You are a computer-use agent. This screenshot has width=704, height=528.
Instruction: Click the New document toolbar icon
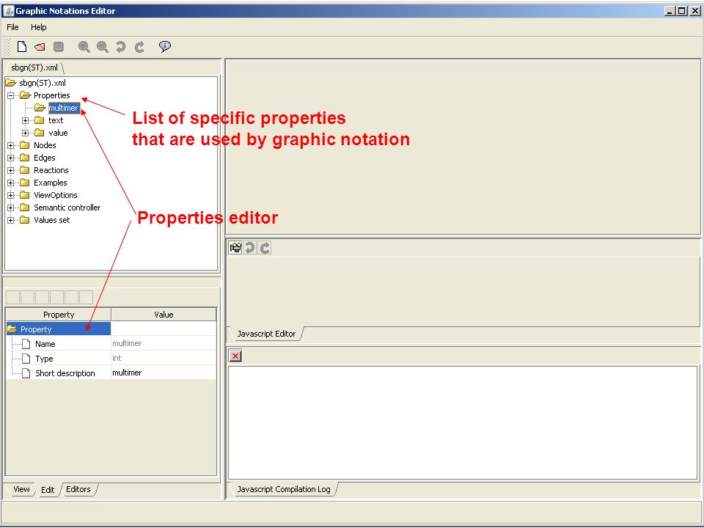tap(21, 47)
